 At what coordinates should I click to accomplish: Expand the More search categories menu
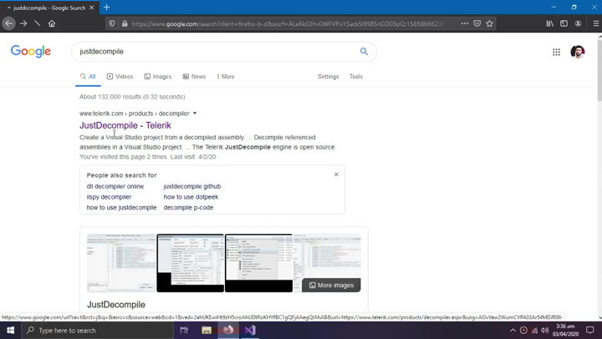[226, 76]
